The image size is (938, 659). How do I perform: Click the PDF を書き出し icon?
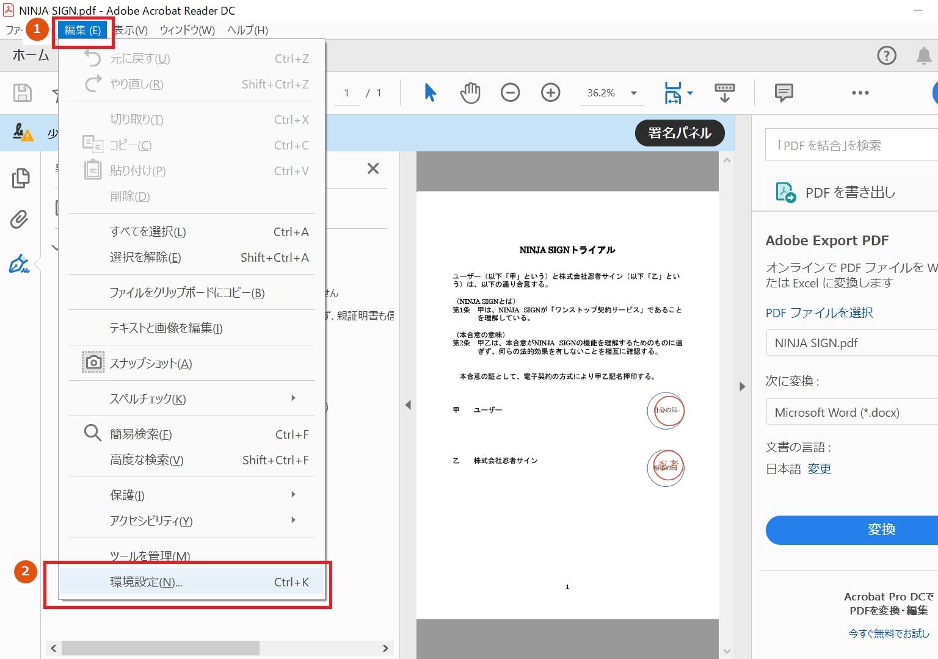[785, 192]
